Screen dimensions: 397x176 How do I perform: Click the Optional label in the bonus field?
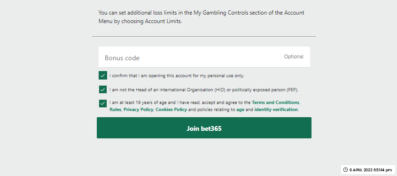tap(294, 56)
